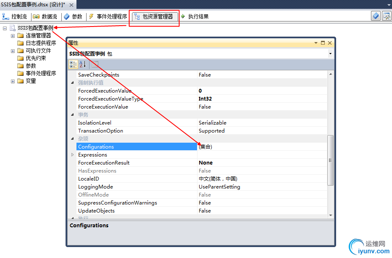
Task: Click the 连接管理器 folder icon
Action: click(x=20, y=36)
